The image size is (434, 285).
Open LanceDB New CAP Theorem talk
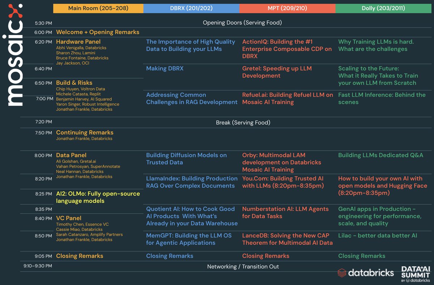[x=288, y=239]
